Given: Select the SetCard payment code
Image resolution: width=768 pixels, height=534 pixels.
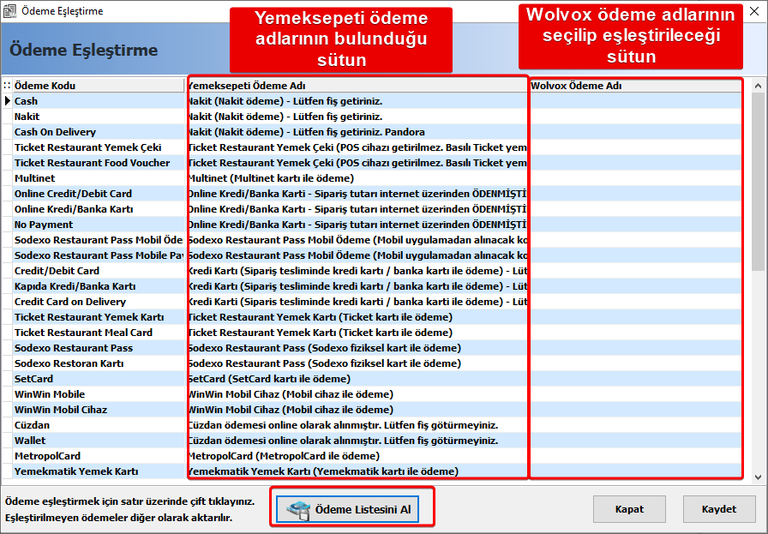Looking at the screenshot, I should (x=99, y=379).
